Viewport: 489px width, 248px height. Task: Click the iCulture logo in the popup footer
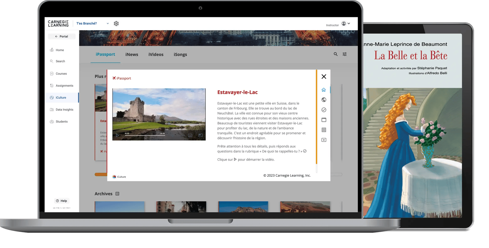[119, 177]
